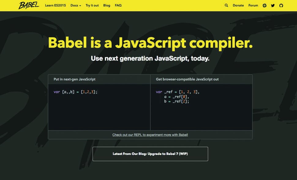The image size is (297, 180).
Task: Click the 'var _ref = [1, 2, 3],' output line
Action: [x=178, y=92]
